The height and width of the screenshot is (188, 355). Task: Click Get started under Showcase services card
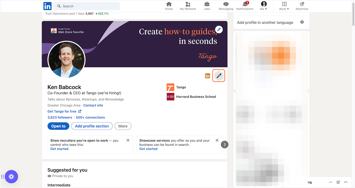(x=148, y=149)
